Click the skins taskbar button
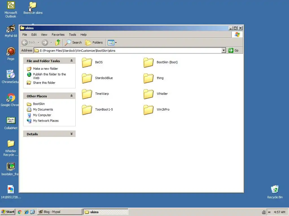 pos(106,212)
